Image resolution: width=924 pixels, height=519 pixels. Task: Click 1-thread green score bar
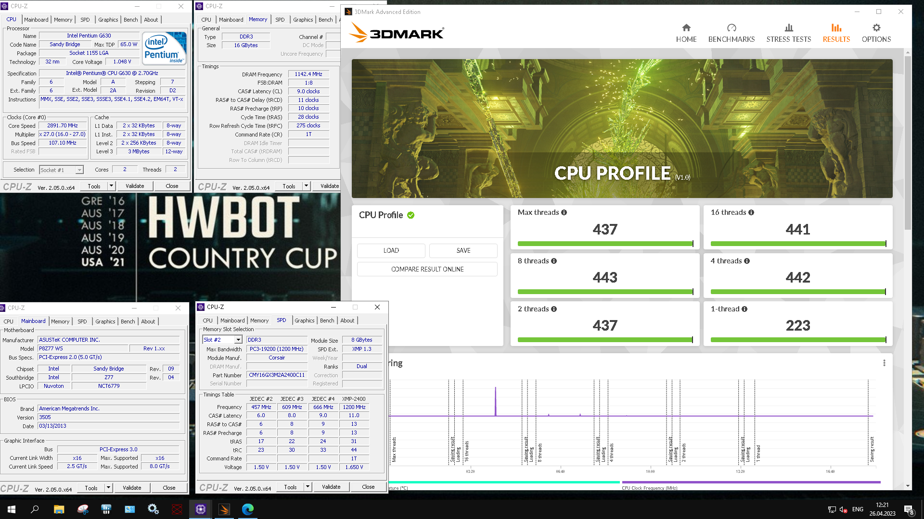pos(798,340)
